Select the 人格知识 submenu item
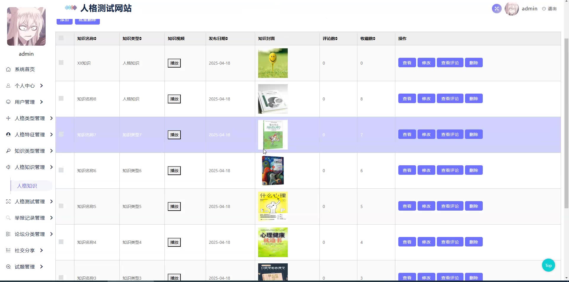This screenshot has height=282, width=569. (27, 186)
